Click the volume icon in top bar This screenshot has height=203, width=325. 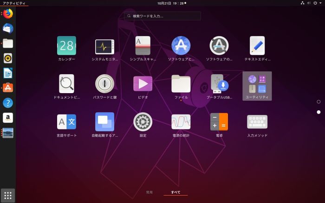click(309, 3)
